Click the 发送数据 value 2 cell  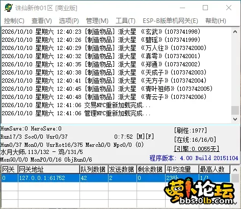point(122,178)
